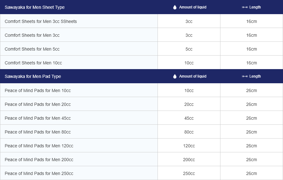This screenshot has width=283, height=180.
Task: Open Comfort Sheets for Men 5cc
Action: 32,49
